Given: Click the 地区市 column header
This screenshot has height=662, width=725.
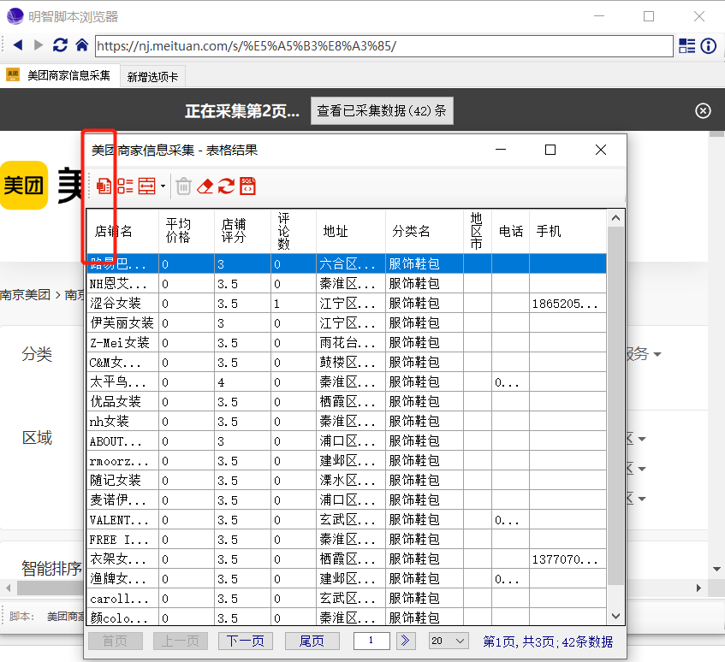Looking at the screenshot, I should pos(478,231).
